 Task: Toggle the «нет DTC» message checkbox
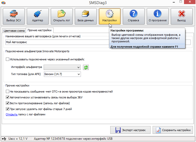(x=7, y=92)
